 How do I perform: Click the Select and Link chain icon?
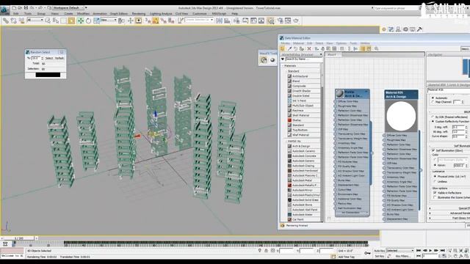(x=6, y=21)
